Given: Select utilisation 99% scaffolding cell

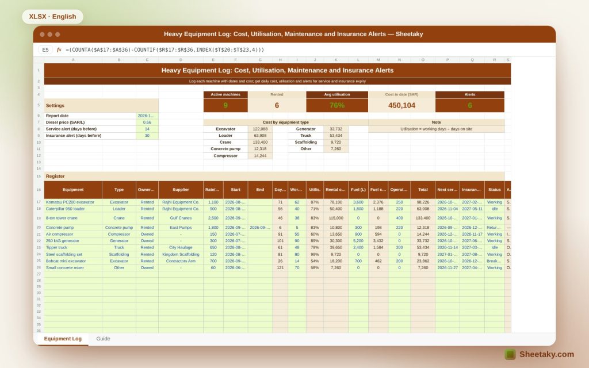Looking at the screenshot, I should 315,254.
